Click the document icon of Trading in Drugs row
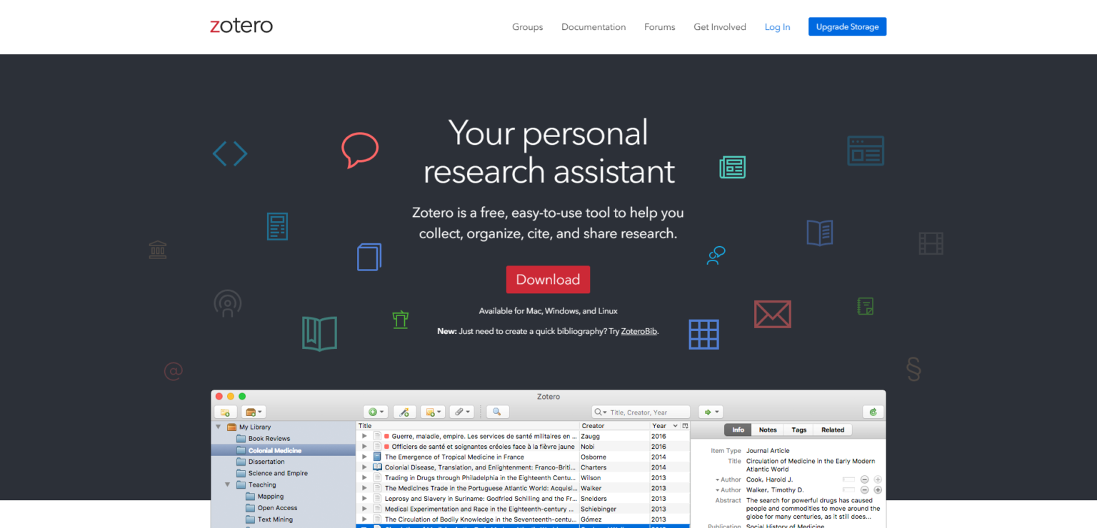Image resolution: width=1097 pixels, height=528 pixels. (377, 477)
